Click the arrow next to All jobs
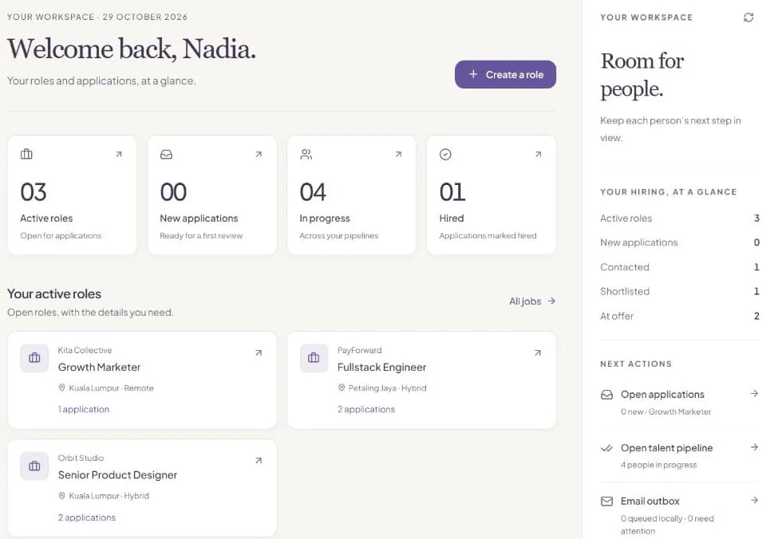This screenshot has height=539, width=766. click(551, 301)
